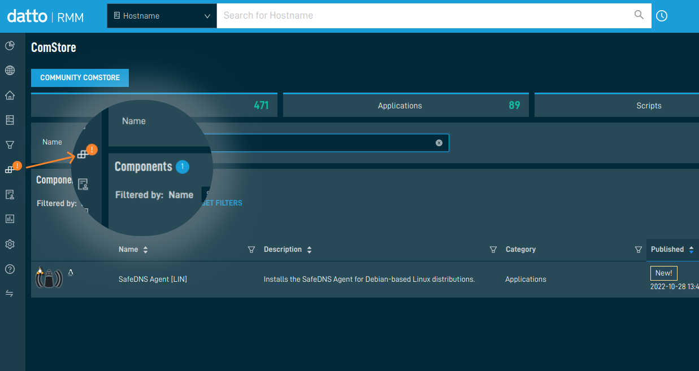Open the pie chart dashboard icon
The image size is (699, 371).
point(10,45)
